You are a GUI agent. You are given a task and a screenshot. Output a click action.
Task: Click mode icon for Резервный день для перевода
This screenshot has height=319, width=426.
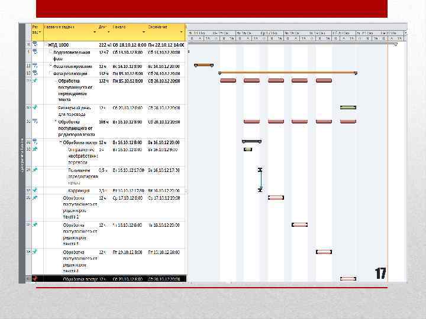(x=35, y=107)
